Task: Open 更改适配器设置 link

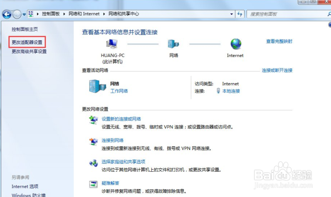Action: point(27,42)
